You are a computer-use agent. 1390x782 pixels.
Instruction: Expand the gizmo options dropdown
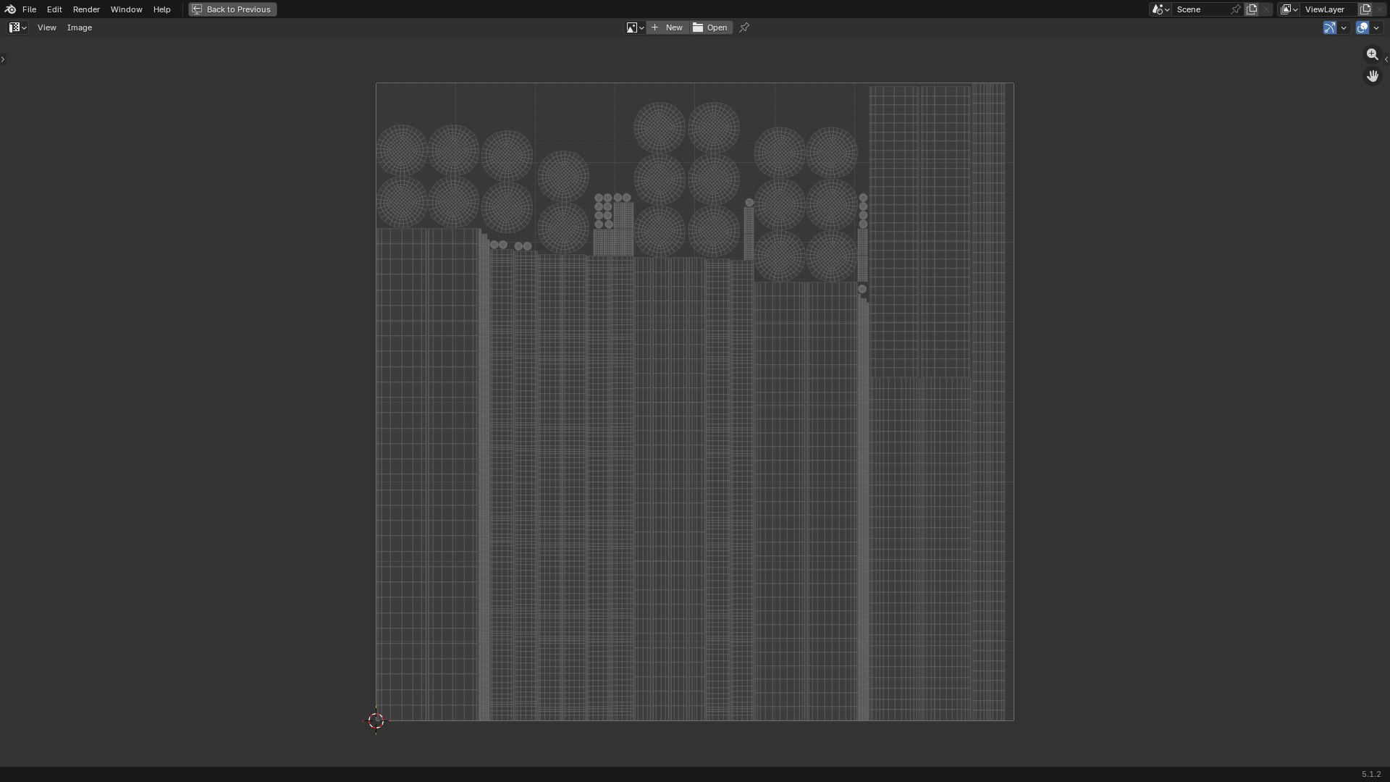pos(1344,28)
